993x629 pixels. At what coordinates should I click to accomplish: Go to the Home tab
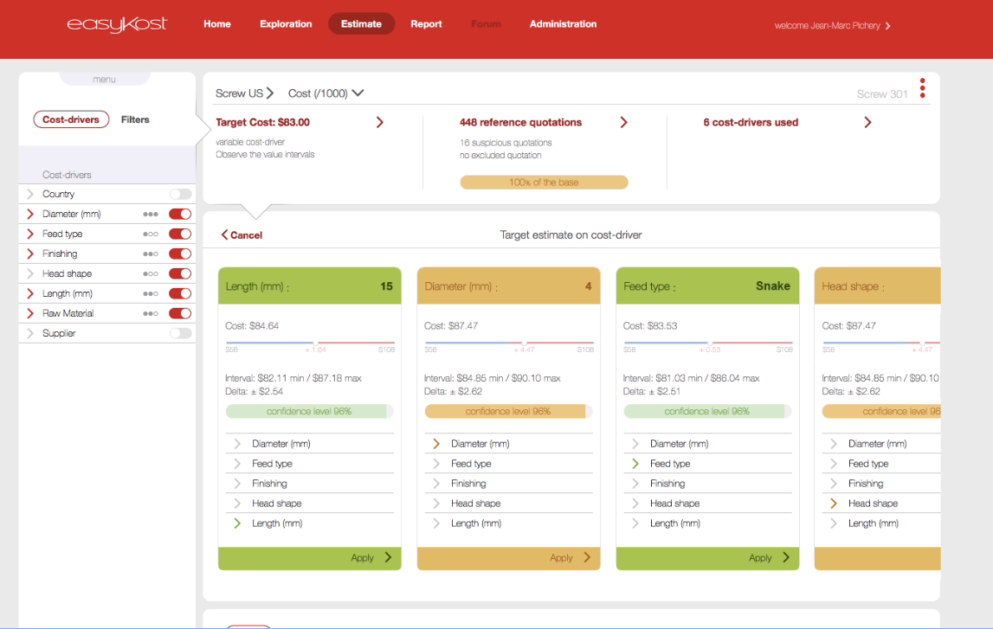(x=216, y=24)
